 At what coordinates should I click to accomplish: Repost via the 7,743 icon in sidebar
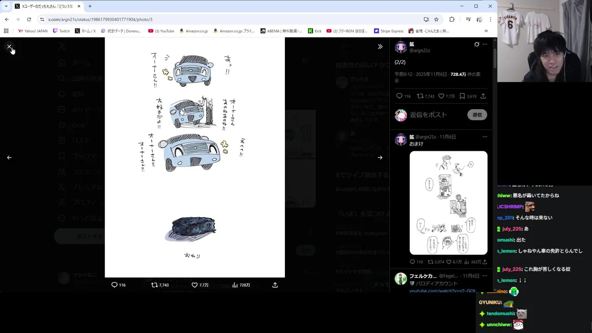point(425,96)
